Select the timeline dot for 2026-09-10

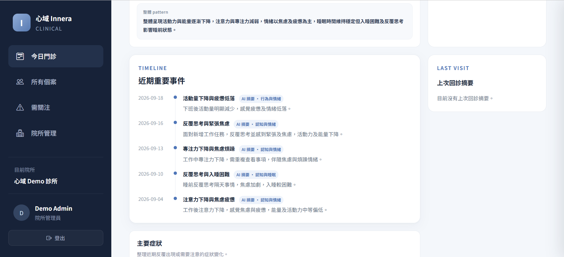(x=175, y=173)
